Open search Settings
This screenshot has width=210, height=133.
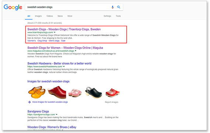coord(107,16)
